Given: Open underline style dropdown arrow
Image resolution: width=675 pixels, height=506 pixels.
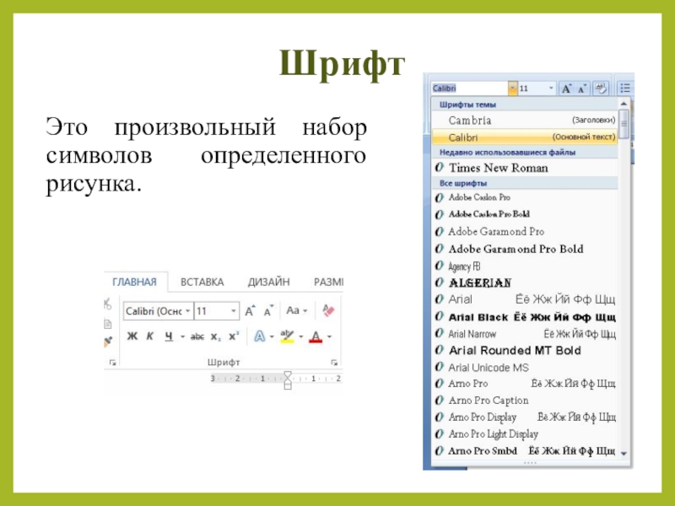Looking at the screenshot, I should [x=182, y=336].
